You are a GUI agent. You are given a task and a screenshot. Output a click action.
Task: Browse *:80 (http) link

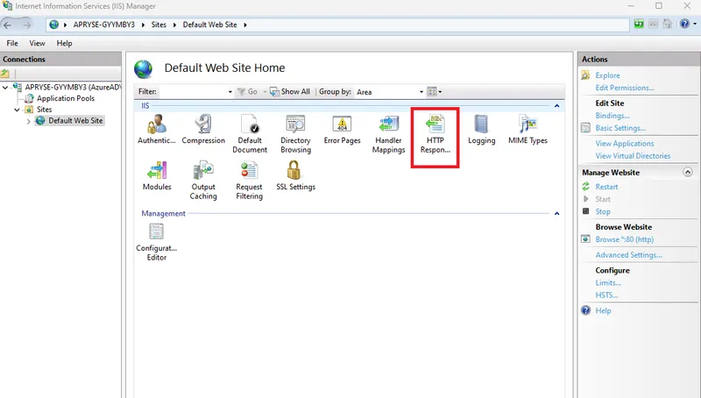pos(625,239)
